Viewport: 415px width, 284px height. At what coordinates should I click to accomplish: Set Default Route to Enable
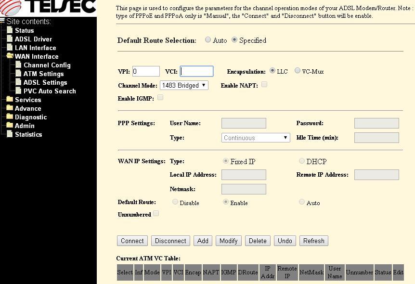tap(225, 202)
